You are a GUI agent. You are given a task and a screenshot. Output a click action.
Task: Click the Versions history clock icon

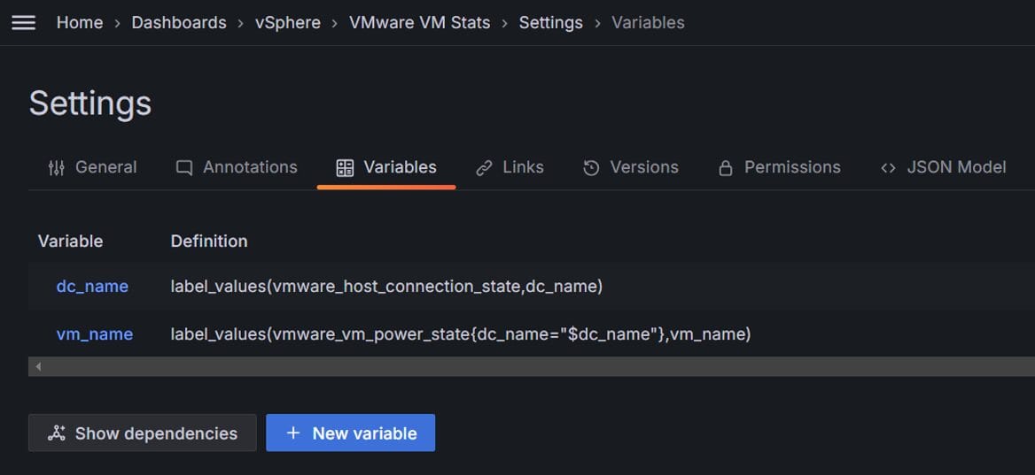pos(591,168)
